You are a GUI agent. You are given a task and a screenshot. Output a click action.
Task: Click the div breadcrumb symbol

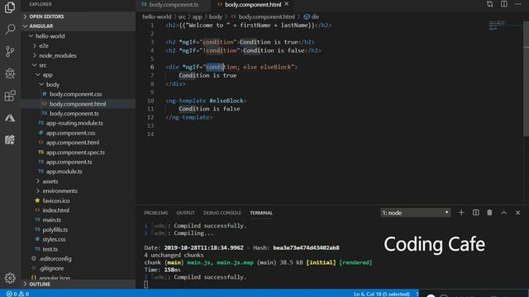(312, 16)
